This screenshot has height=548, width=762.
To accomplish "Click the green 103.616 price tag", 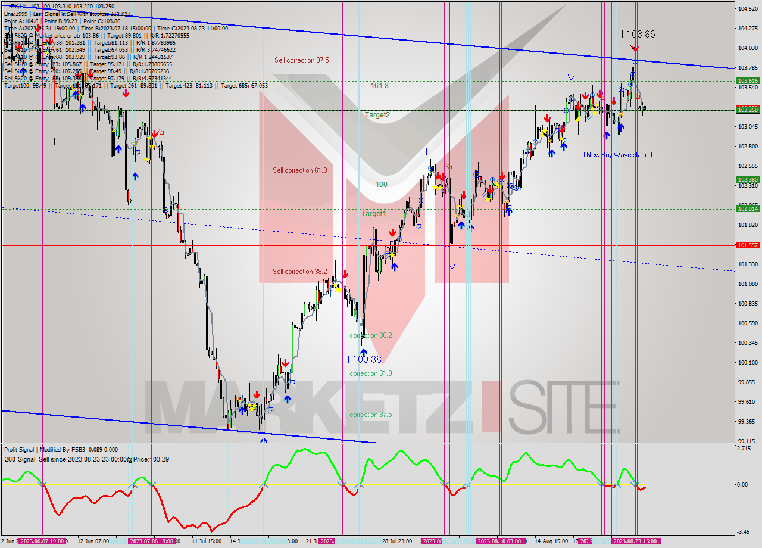I will point(748,80).
